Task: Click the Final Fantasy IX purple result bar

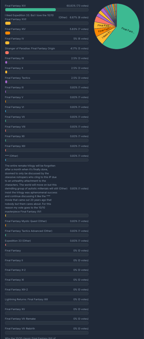Action: (47, 62)
